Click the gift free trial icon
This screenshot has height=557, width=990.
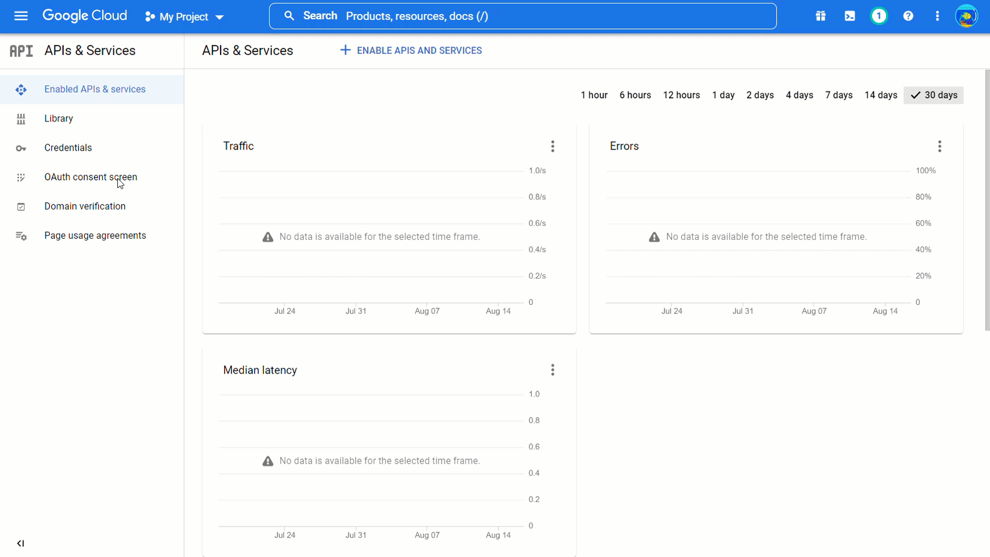coord(820,16)
